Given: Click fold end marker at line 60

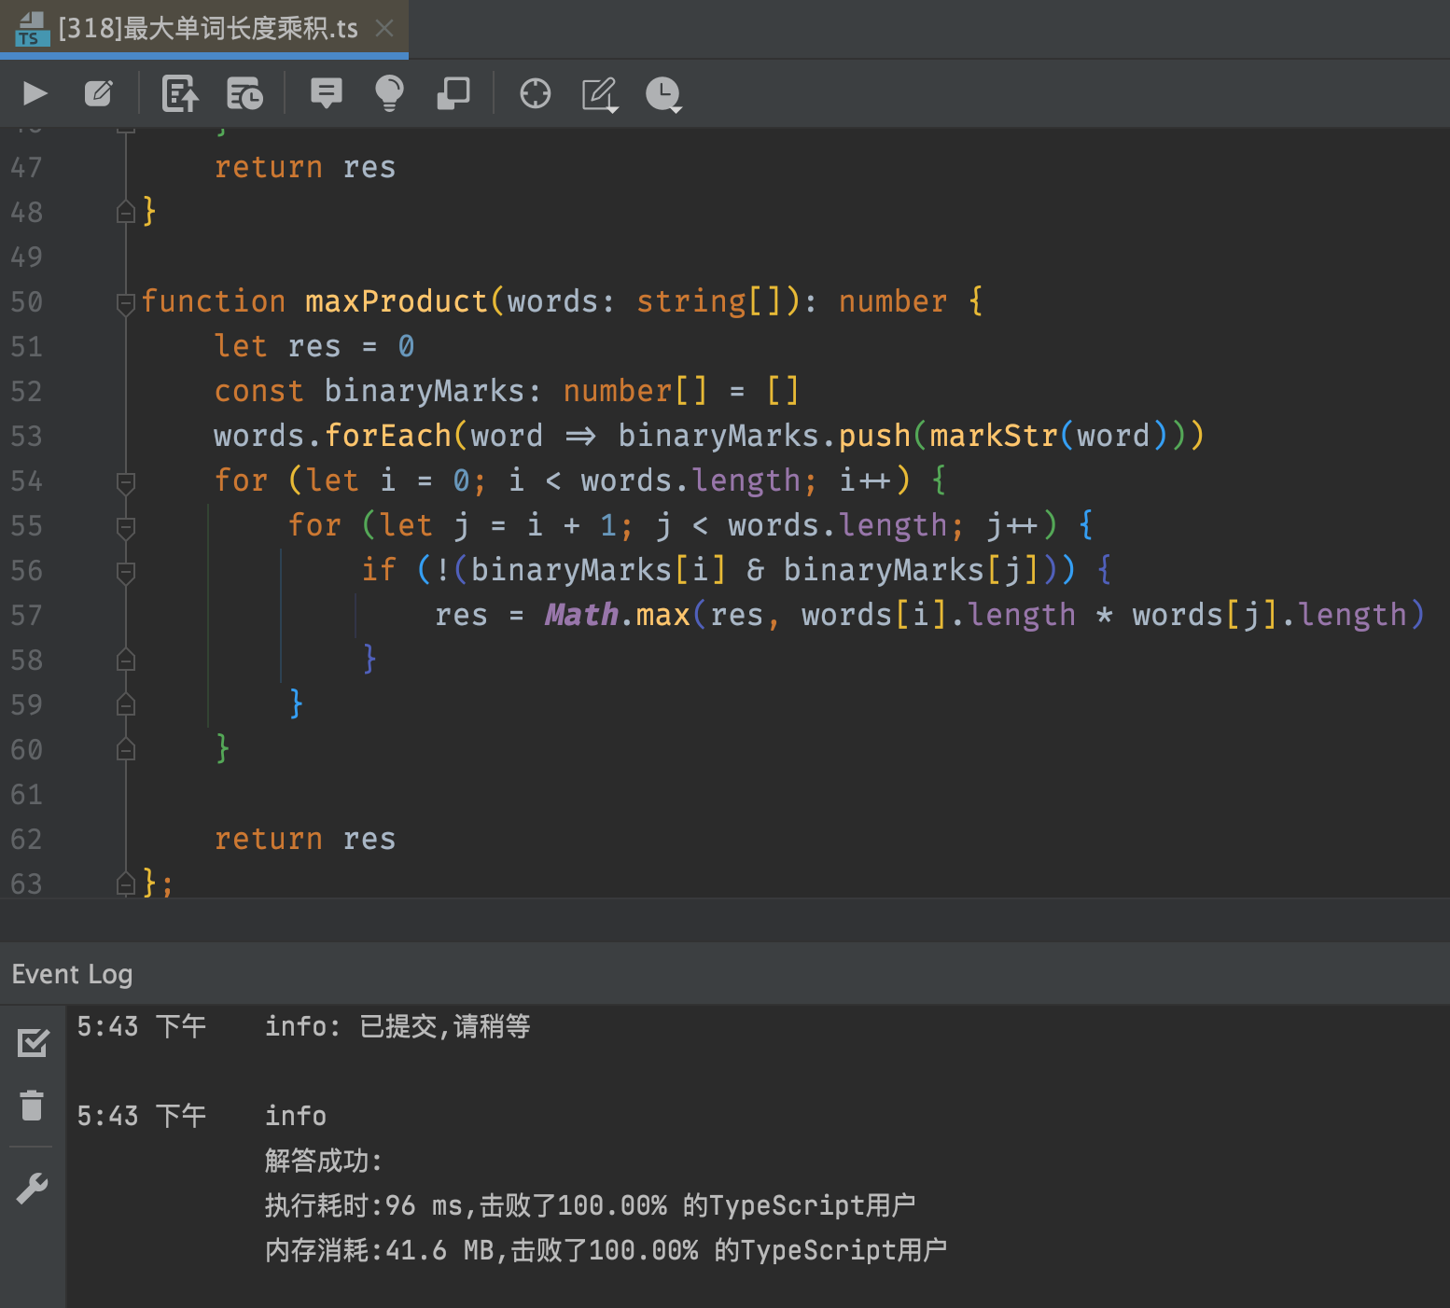Looking at the screenshot, I should 126,749.
